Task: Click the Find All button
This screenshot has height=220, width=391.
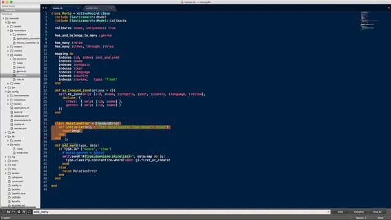Action: coord(378,212)
